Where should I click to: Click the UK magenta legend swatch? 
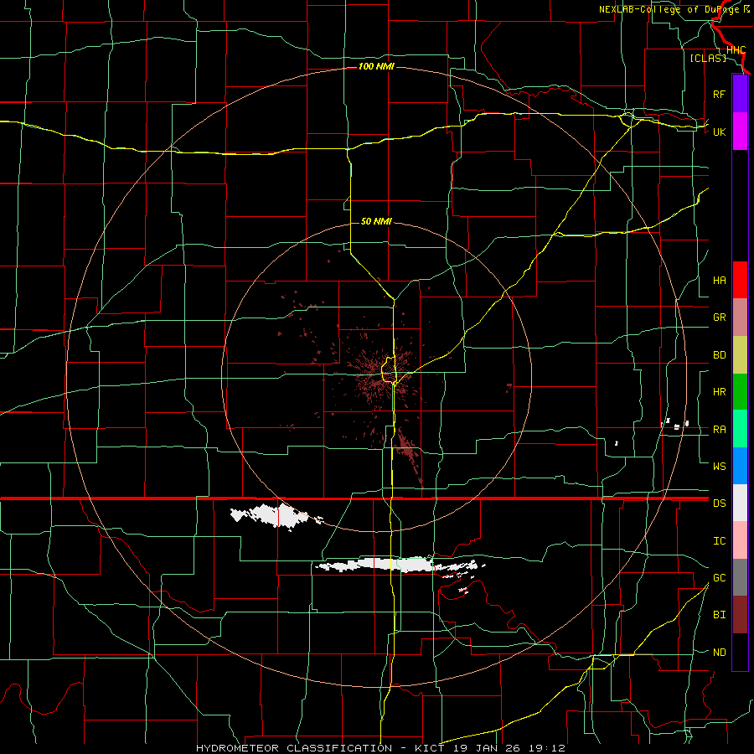click(x=740, y=132)
